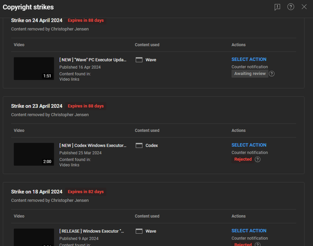Click 'Content removed by Christopher Jensen' in 23 April strike
Image resolution: width=313 pixels, height=246 pixels.
click(50, 115)
